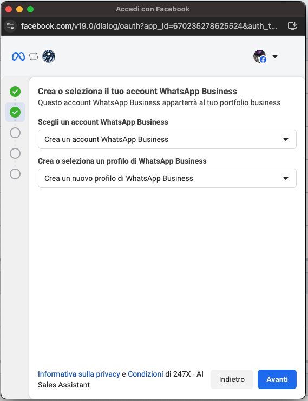The height and width of the screenshot is (401, 308).
Task: Open the 'Crea un account WhatsApp Business' dropdown
Action: pyautogui.click(x=167, y=139)
